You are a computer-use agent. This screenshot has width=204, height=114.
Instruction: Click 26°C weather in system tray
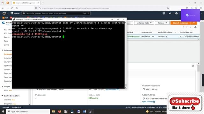coord(152,111)
